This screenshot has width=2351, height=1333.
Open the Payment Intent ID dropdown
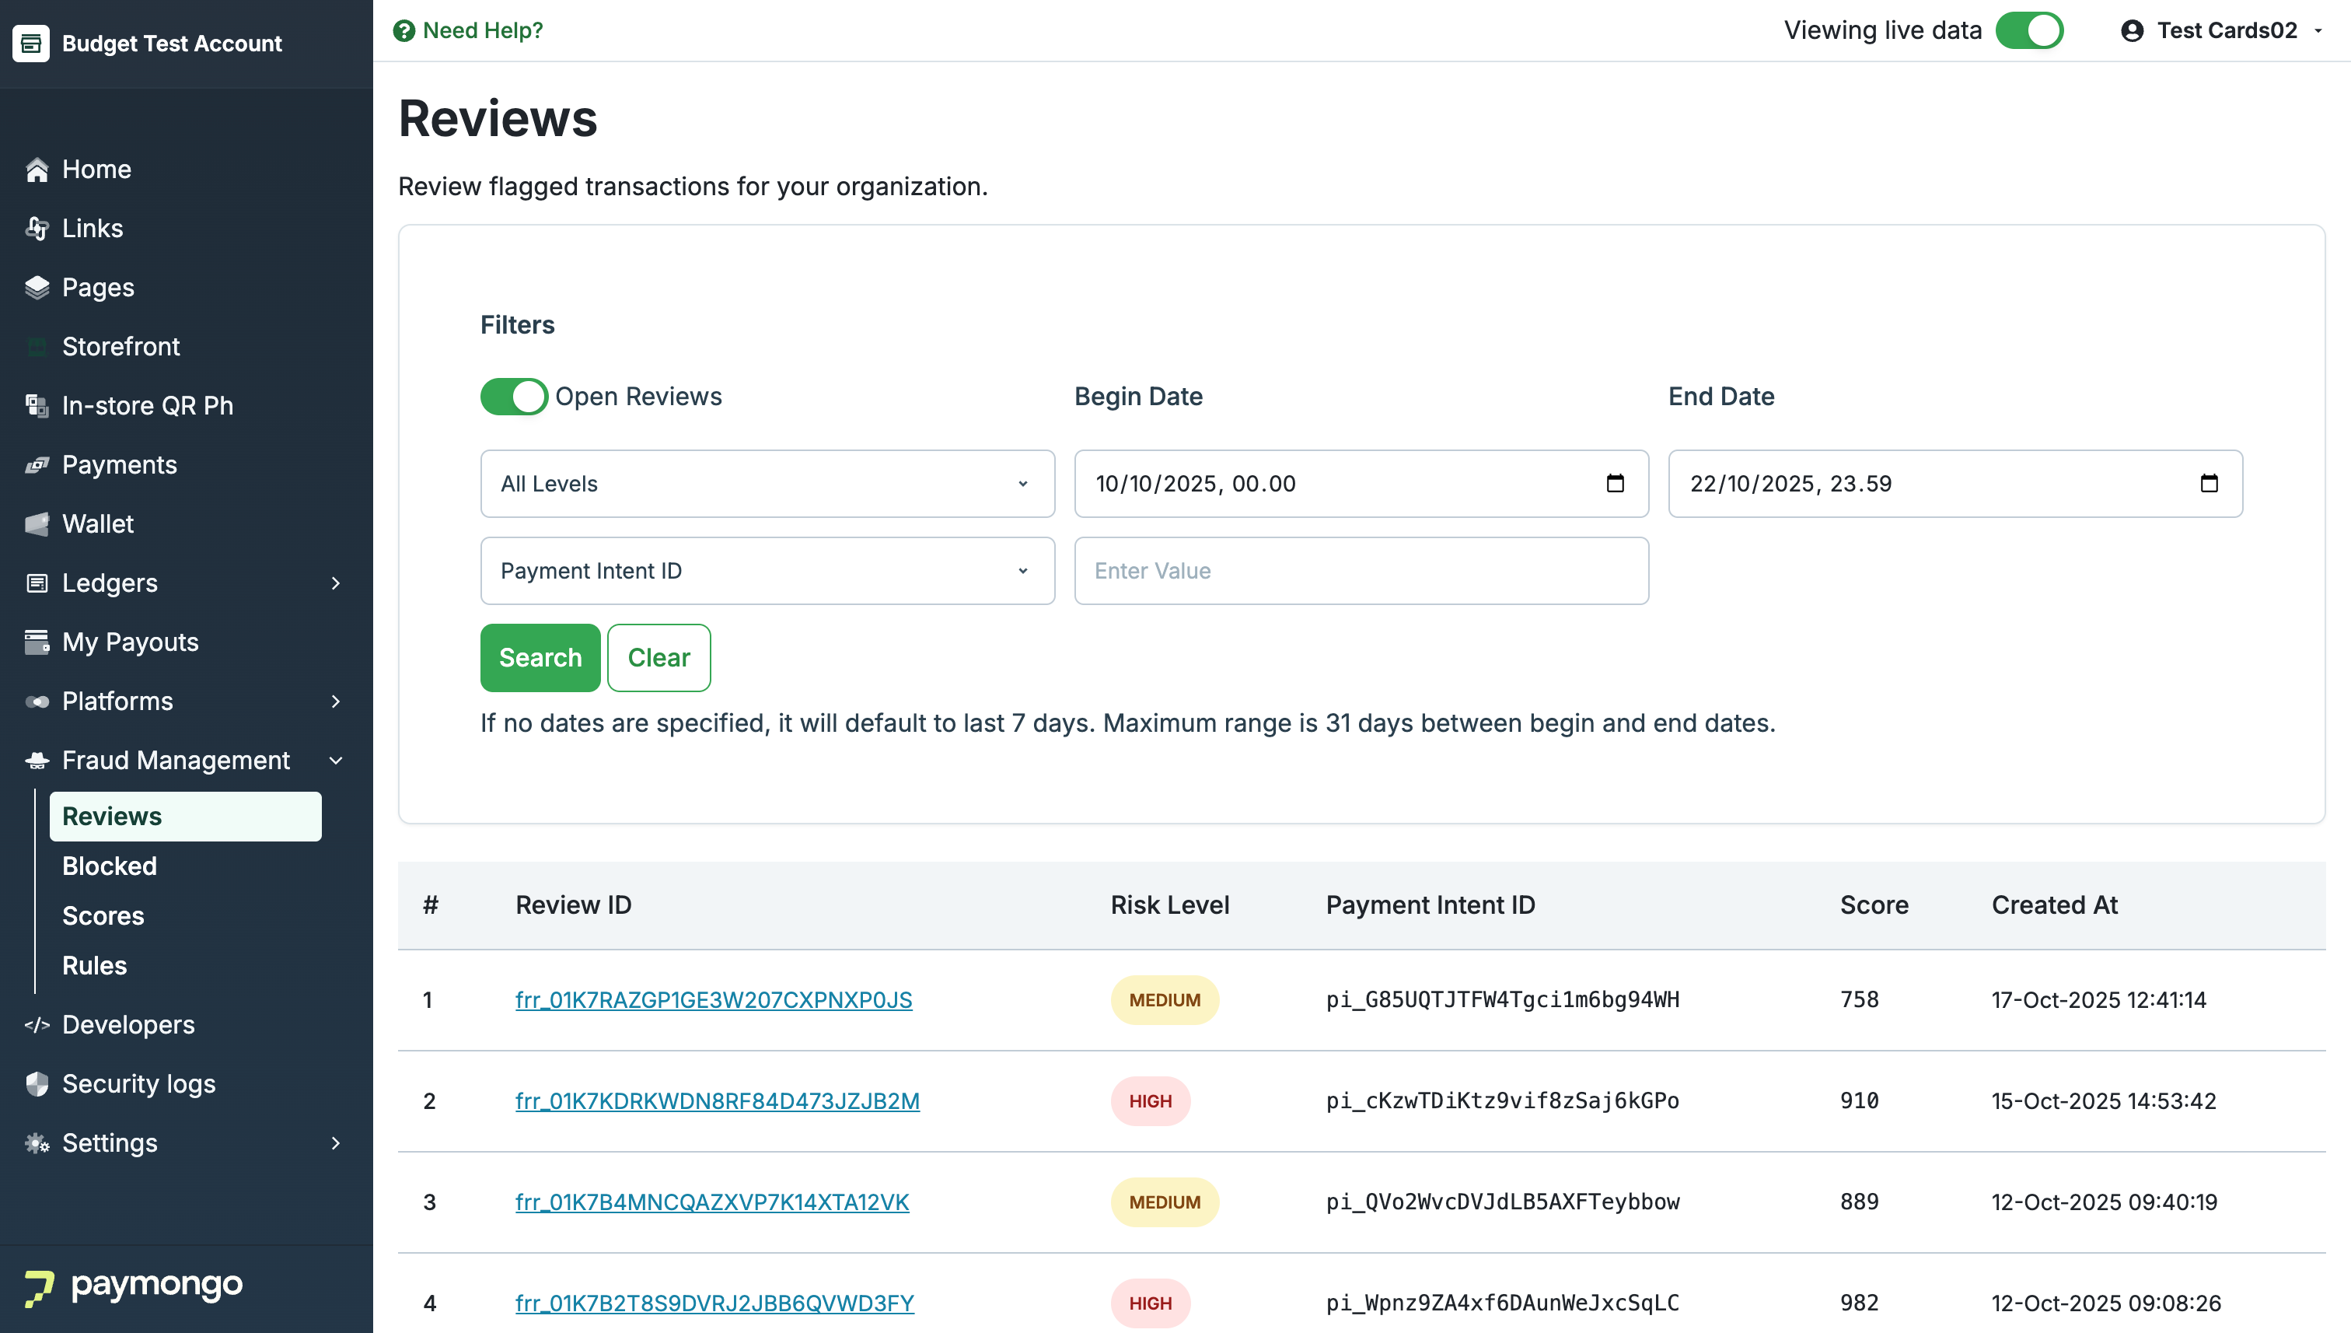(x=767, y=570)
